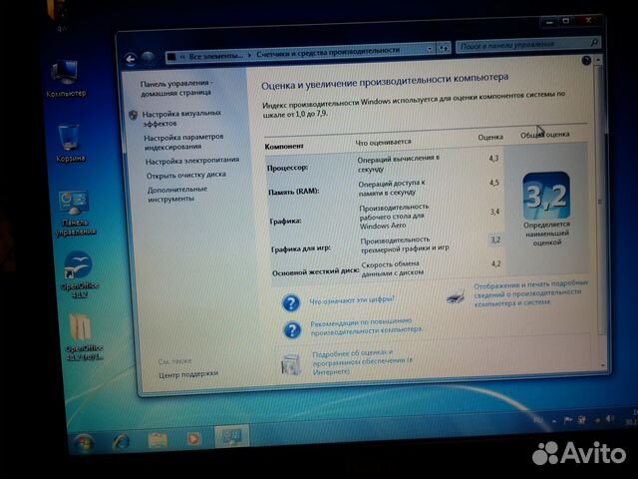Click the 4,2 hard disk score
The height and width of the screenshot is (479, 638).
496,263
